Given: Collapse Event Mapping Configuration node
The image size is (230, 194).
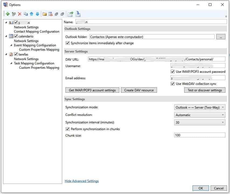Looking at the screenshot, I should (11, 45).
